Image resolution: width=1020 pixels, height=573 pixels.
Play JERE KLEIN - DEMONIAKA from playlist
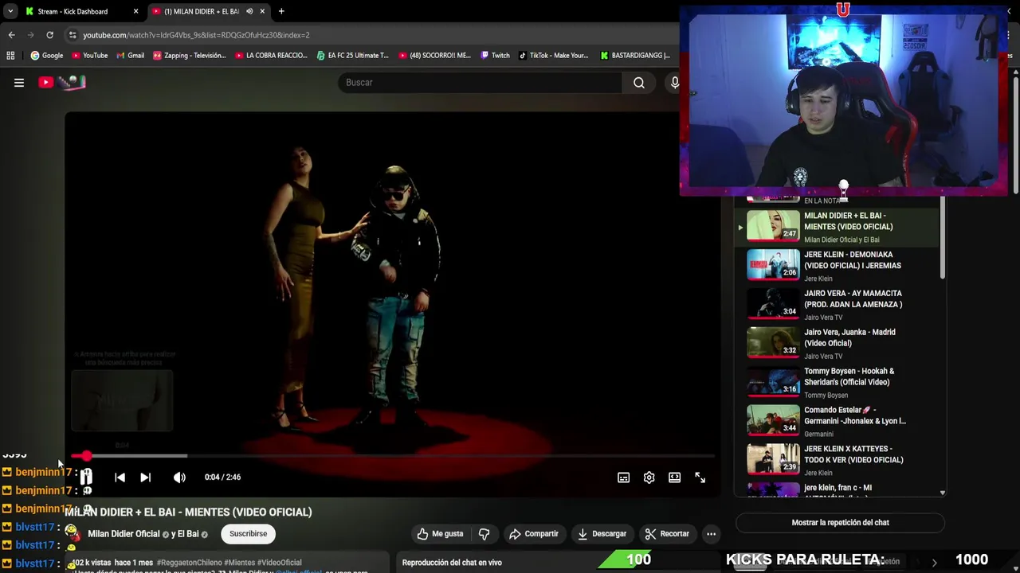837,265
